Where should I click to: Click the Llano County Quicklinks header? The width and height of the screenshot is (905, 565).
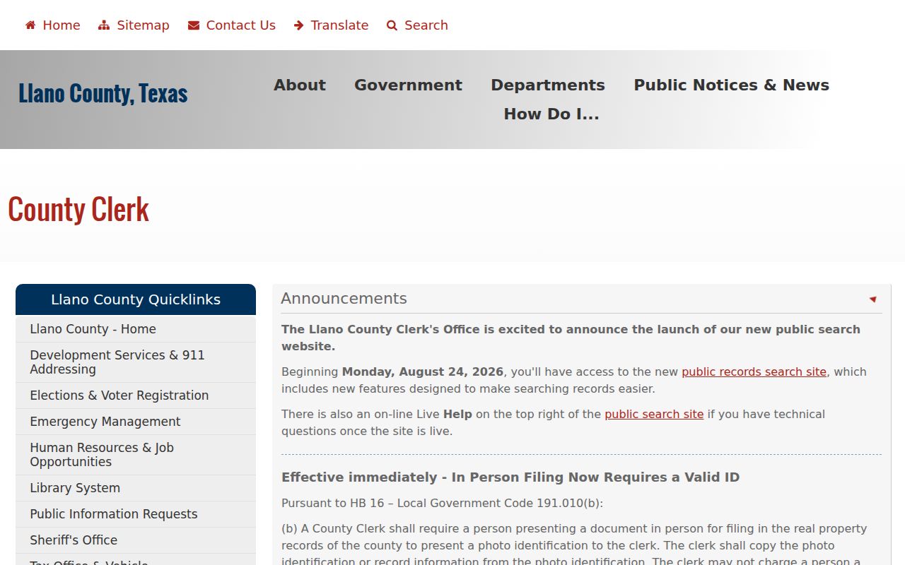[x=136, y=299]
